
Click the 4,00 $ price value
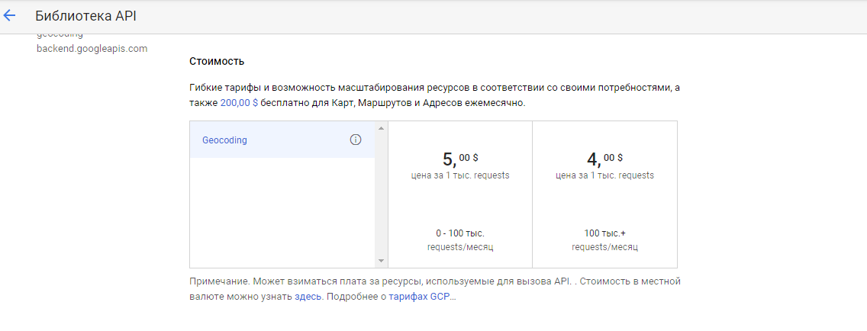605,159
